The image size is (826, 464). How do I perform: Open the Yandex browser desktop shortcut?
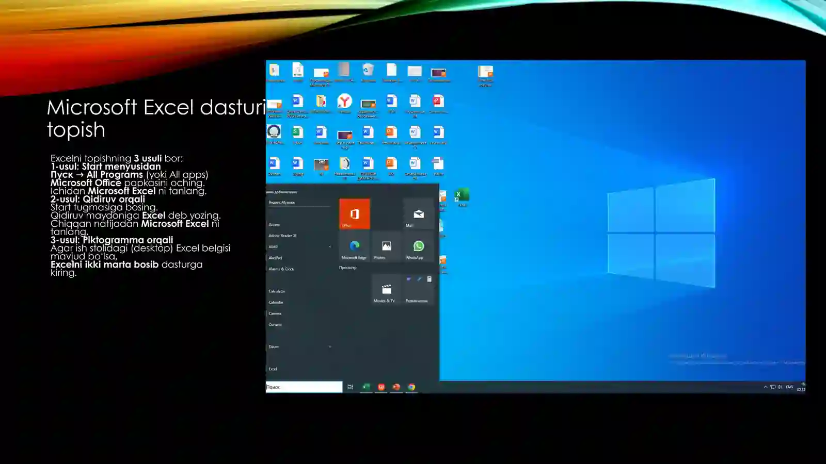click(344, 104)
